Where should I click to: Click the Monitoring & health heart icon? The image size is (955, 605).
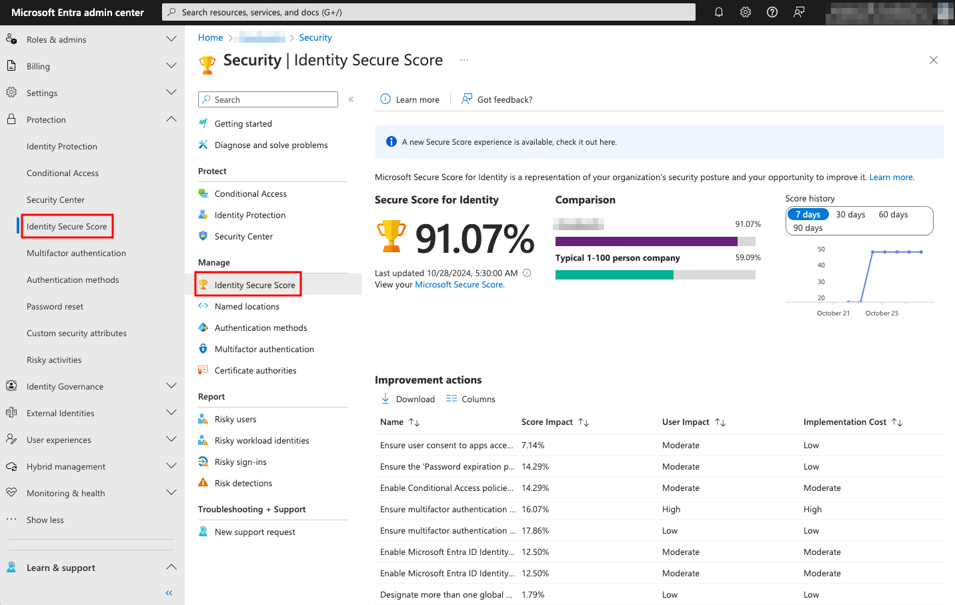[11, 492]
